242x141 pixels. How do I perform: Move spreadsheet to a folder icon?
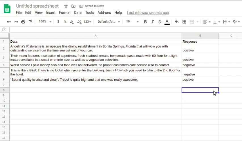(x=73, y=6)
